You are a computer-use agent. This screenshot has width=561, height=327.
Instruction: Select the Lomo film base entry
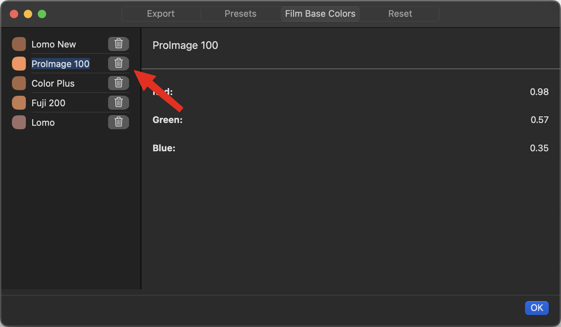[43, 122]
